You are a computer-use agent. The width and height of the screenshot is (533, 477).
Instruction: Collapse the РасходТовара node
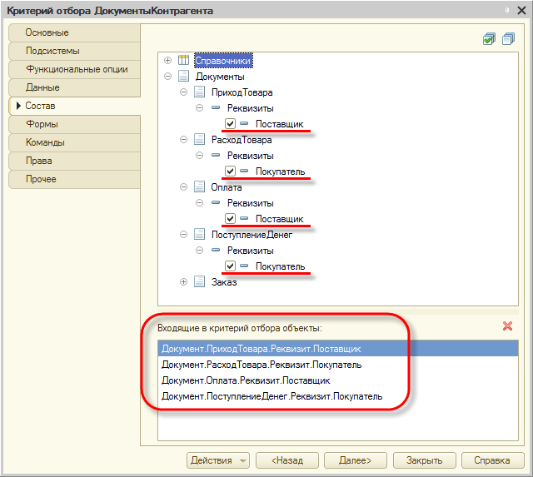click(x=183, y=139)
